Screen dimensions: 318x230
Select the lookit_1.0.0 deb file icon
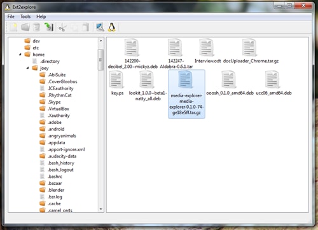click(148, 79)
